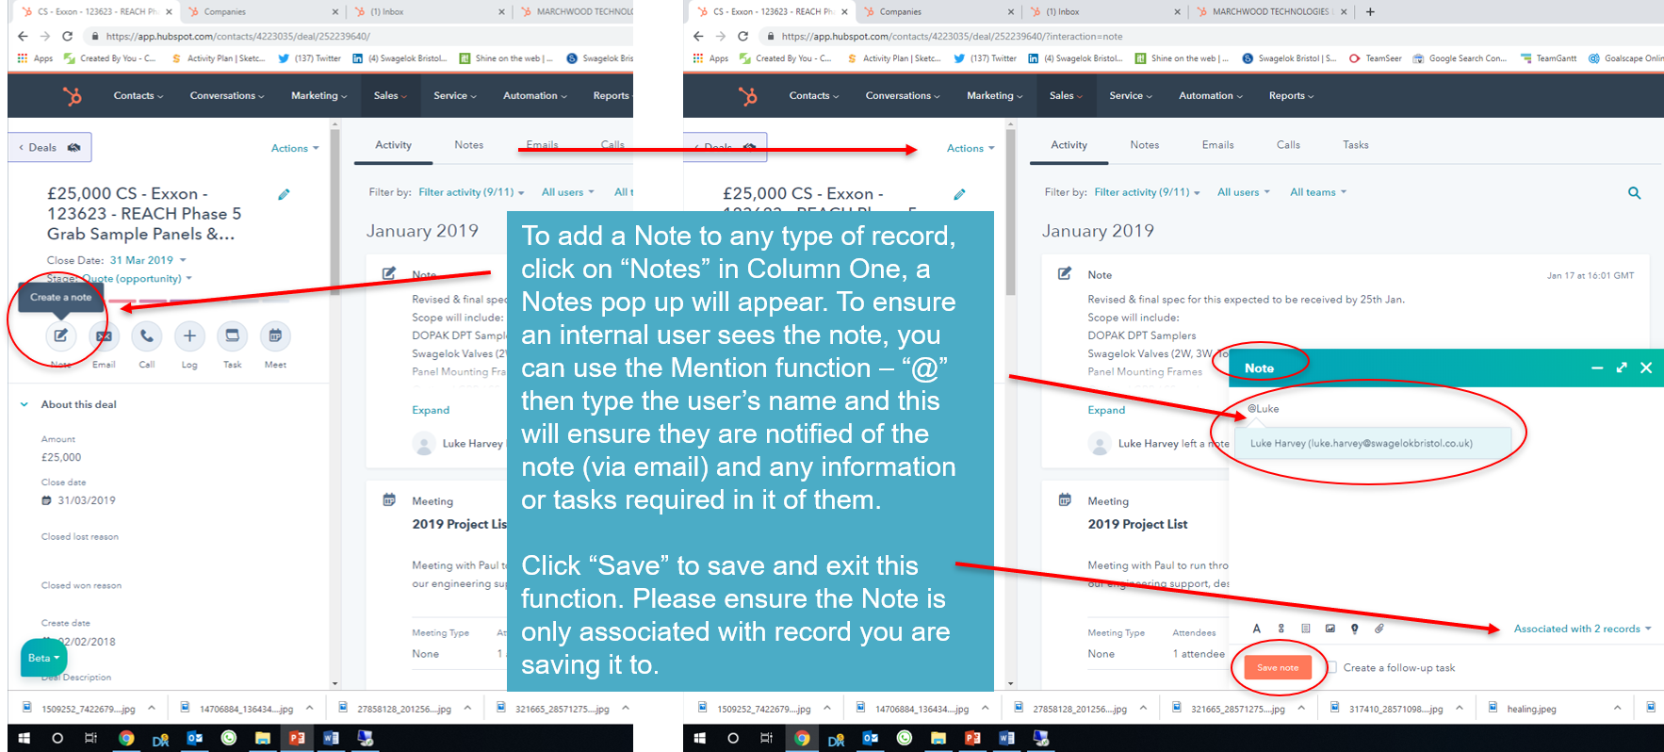Screen dimensions: 1664x752
Task: Open the Filter activity dropdown in left window
Action: point(471,192)
